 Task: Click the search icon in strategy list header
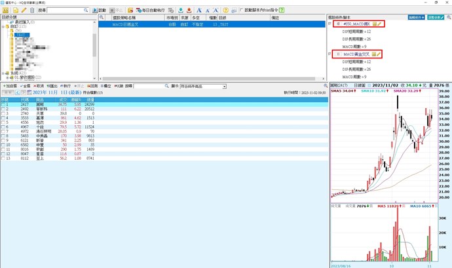pyautogui.click(x=102, y=18)
